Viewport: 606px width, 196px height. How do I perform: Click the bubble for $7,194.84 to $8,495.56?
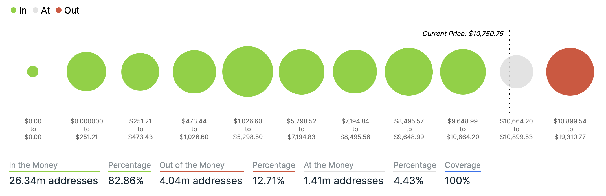[355, 72]
